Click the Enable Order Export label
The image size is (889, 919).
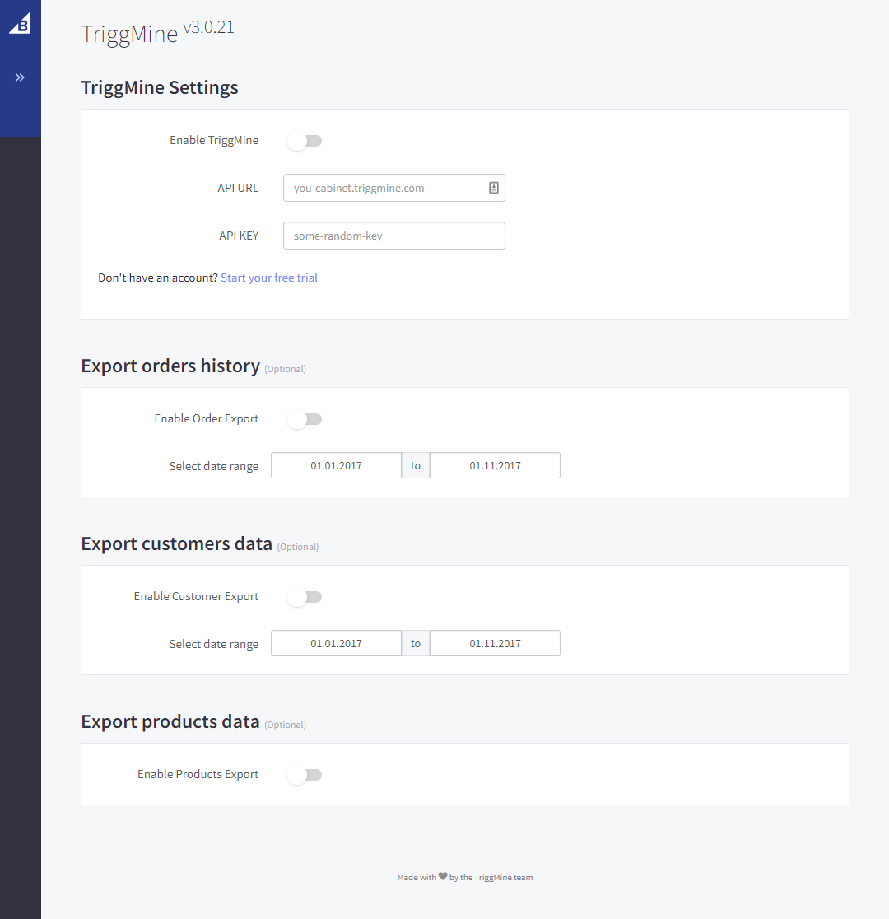(x=207, y=418)
